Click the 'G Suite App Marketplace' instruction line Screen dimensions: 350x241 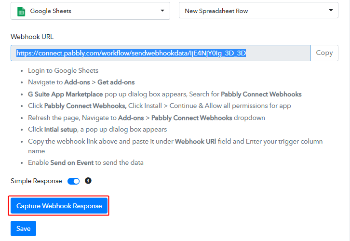165,94
